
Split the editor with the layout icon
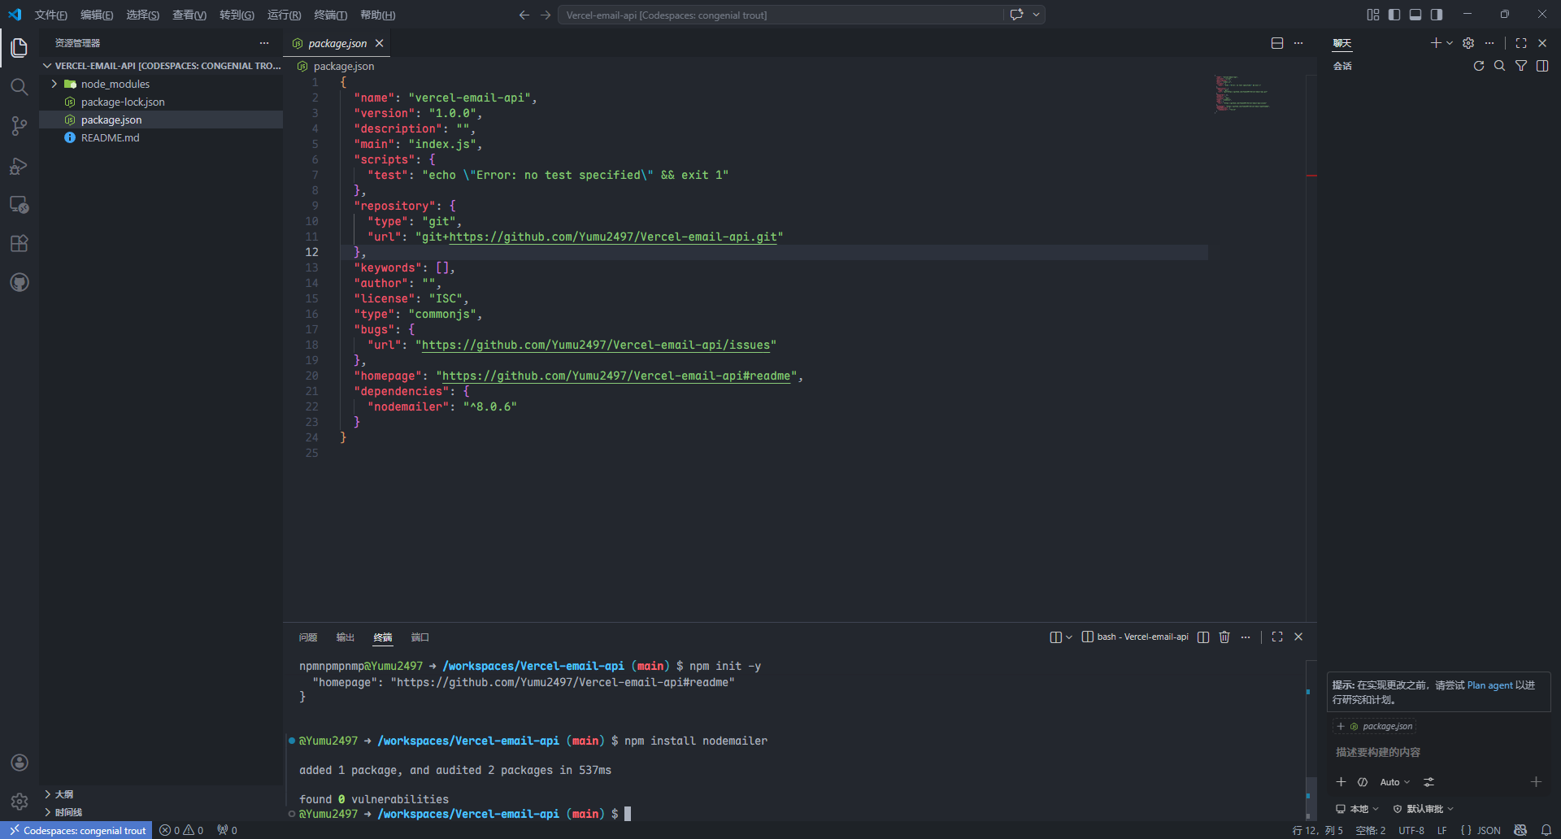1277,43
